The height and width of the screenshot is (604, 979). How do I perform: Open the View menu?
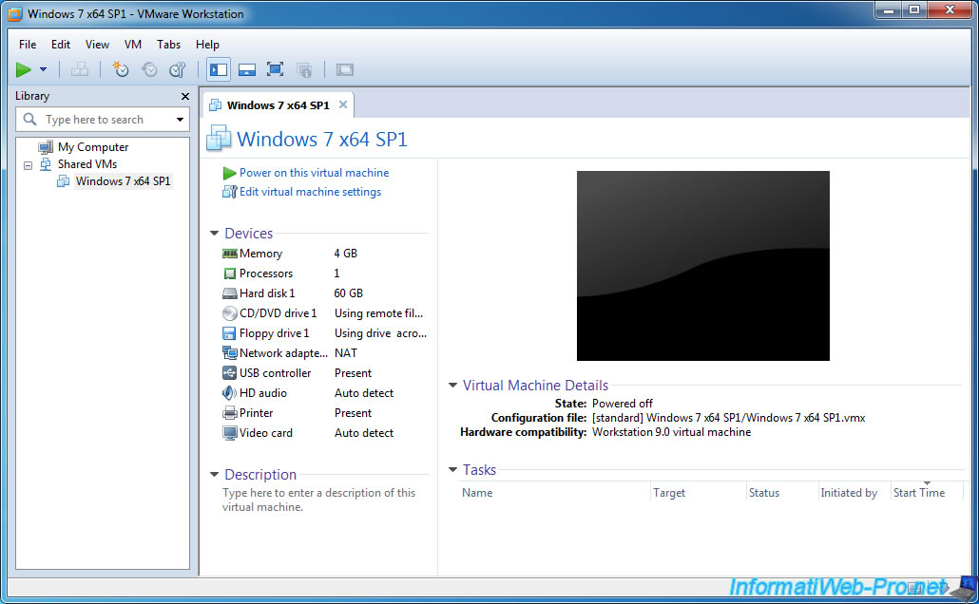97,45
